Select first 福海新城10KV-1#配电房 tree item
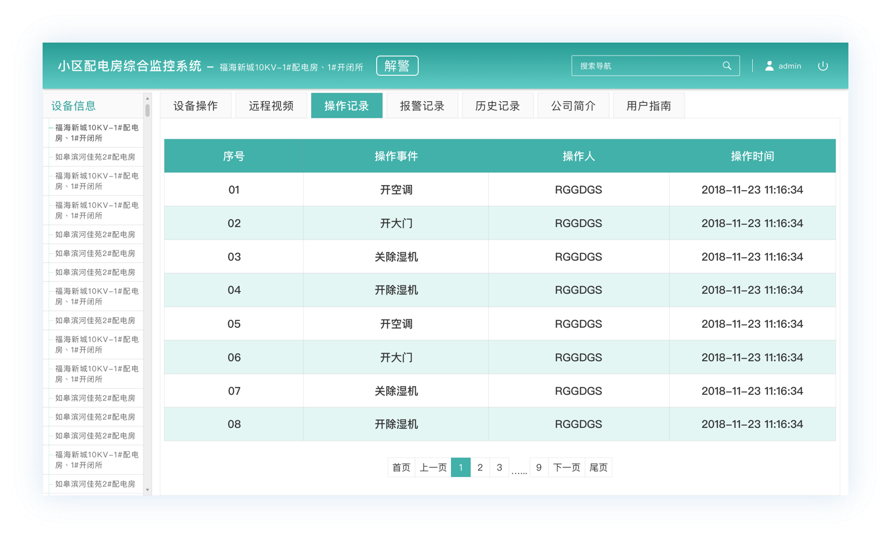Image resolution: width=891 pixels, height=538 pixels. (97, 133)
